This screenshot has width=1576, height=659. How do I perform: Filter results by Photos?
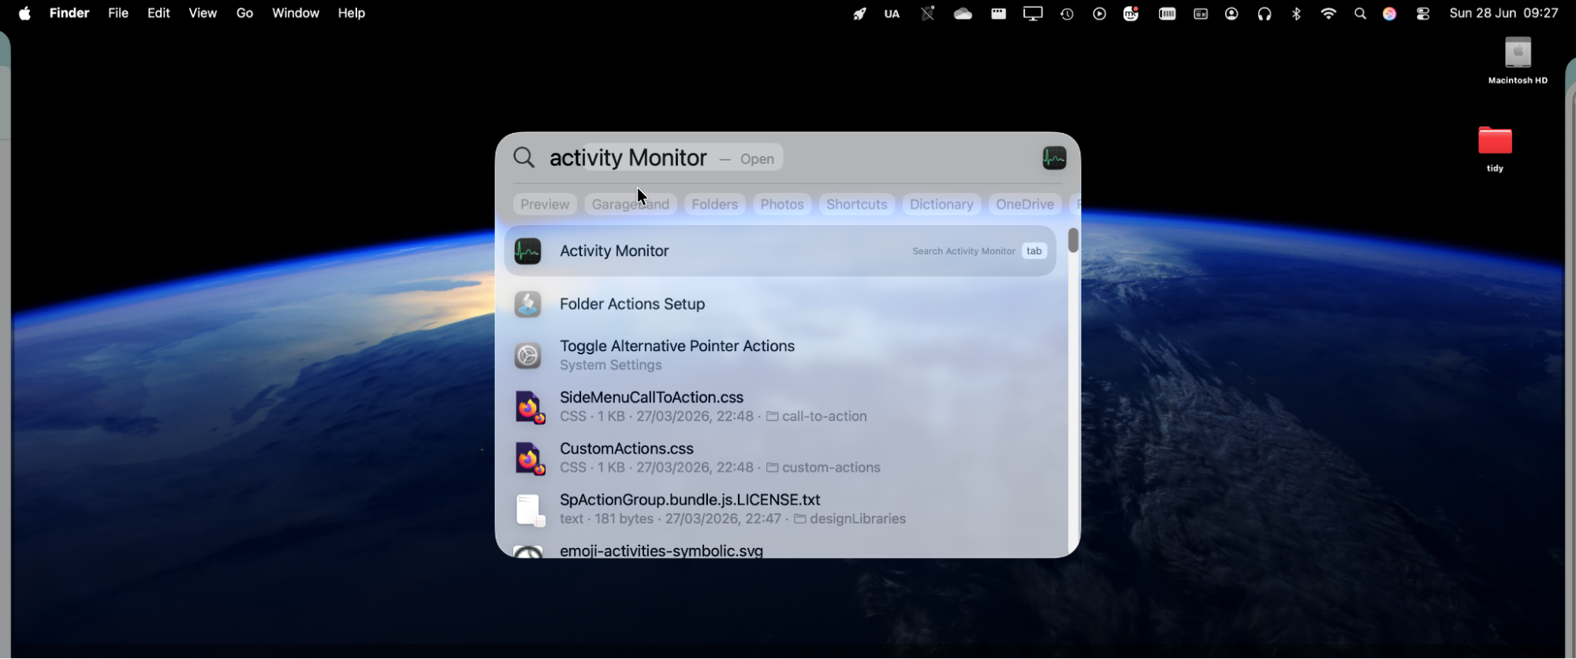coord(782,205)
